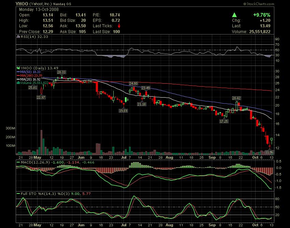290x228 pixels.
Task: Click the 23.49 price label
Action: (146, 88)
